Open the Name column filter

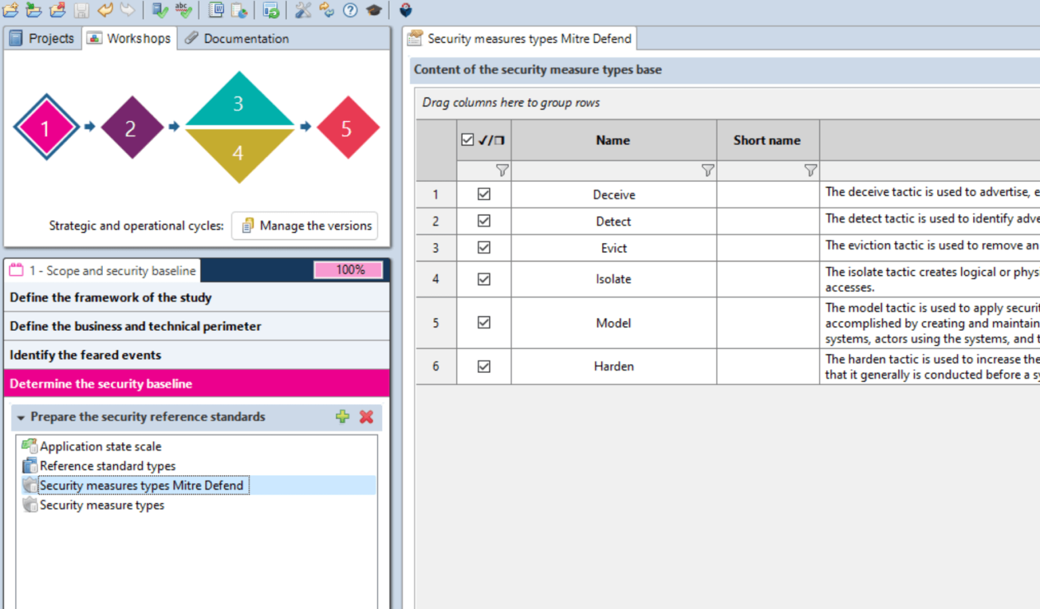coord(708,171)
